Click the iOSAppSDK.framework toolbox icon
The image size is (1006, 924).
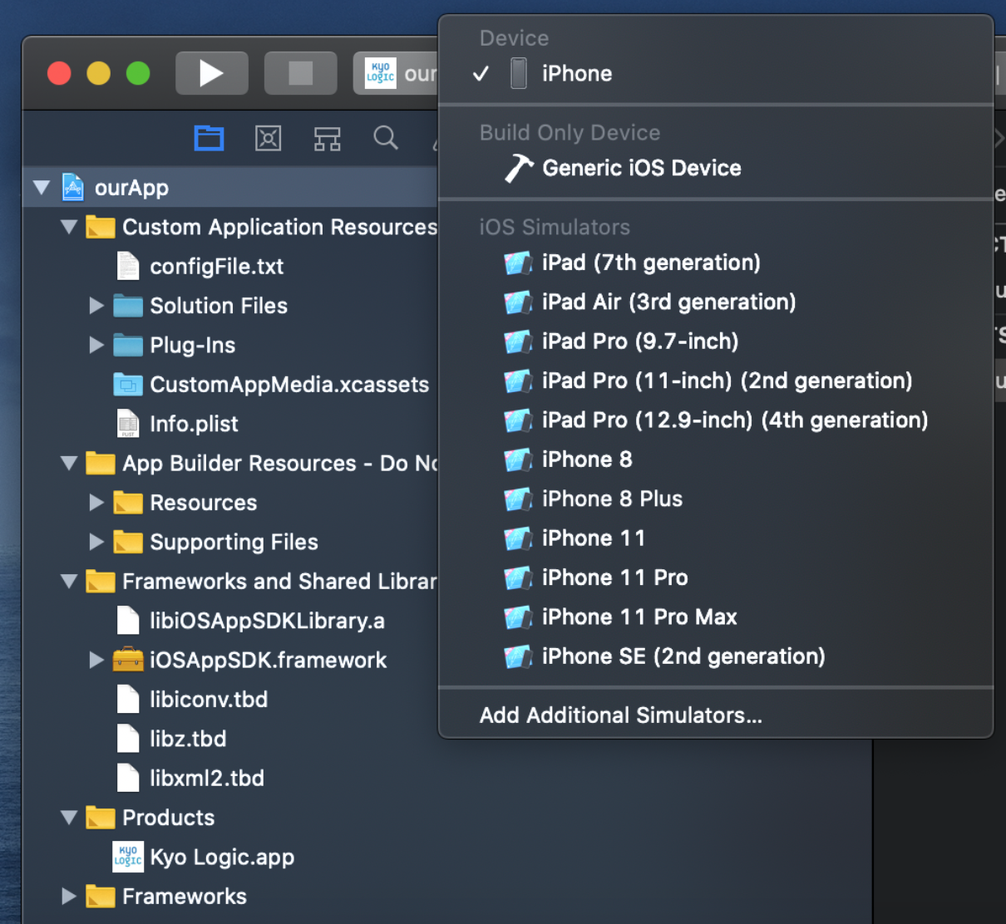[128, 660]
